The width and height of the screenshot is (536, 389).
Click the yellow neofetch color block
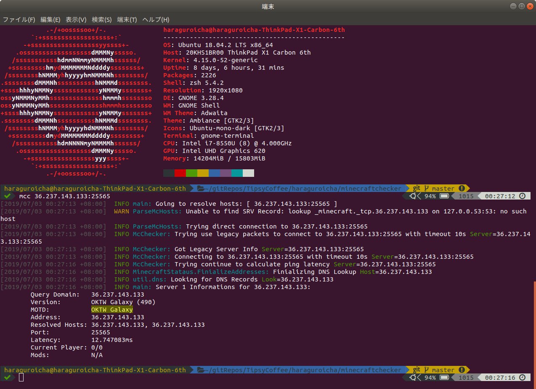point(203,173)
